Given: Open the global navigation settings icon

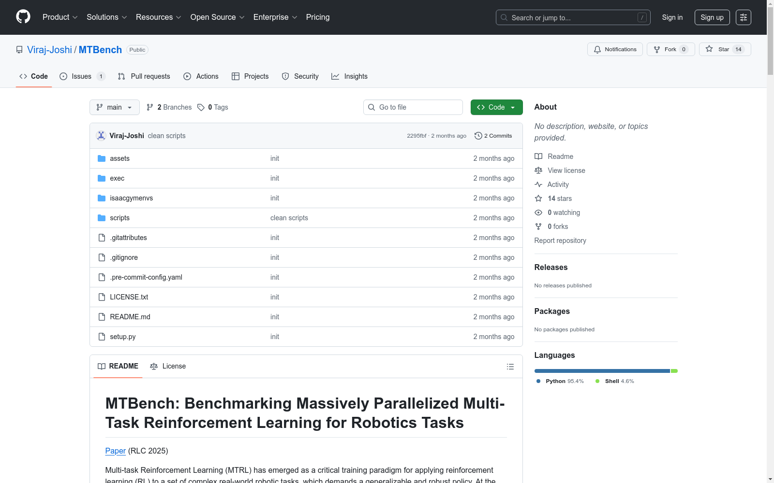Looking at the screenshot, I should click(744, 17).
